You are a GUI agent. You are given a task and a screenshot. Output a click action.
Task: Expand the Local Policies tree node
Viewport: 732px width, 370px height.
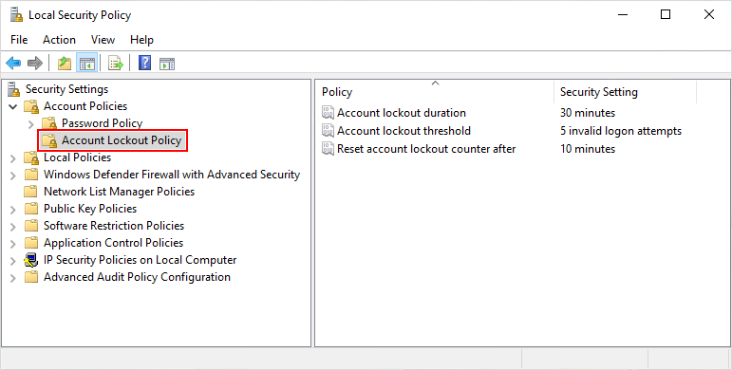tap(13, 158)
